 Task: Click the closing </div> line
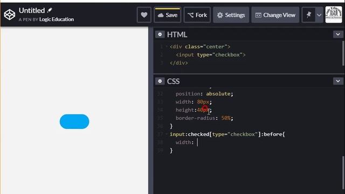click(x=178, y=63)
